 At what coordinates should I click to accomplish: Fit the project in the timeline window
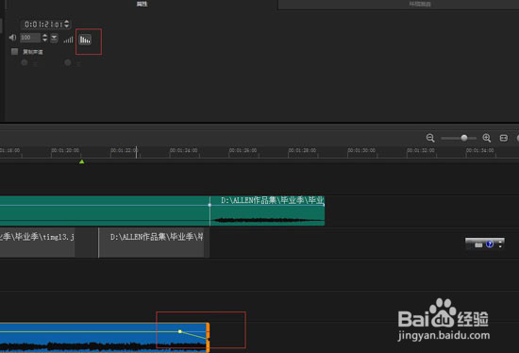point(504,138)
